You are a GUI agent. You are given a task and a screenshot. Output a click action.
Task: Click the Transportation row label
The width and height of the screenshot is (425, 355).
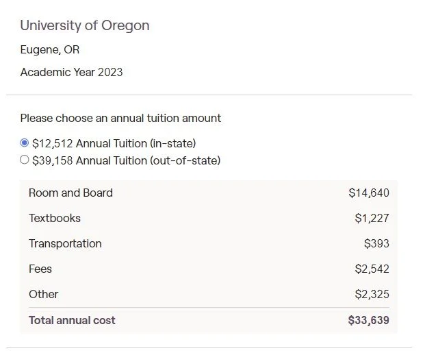point(65,243)
